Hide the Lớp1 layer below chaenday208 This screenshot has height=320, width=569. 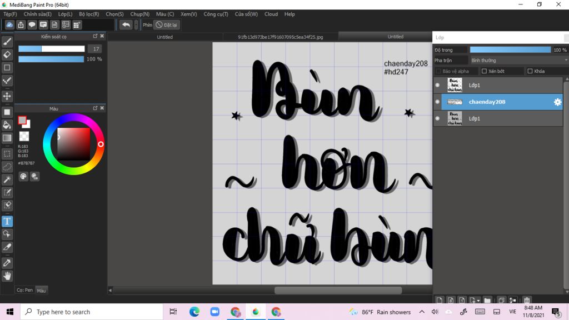tap(437, 119)
